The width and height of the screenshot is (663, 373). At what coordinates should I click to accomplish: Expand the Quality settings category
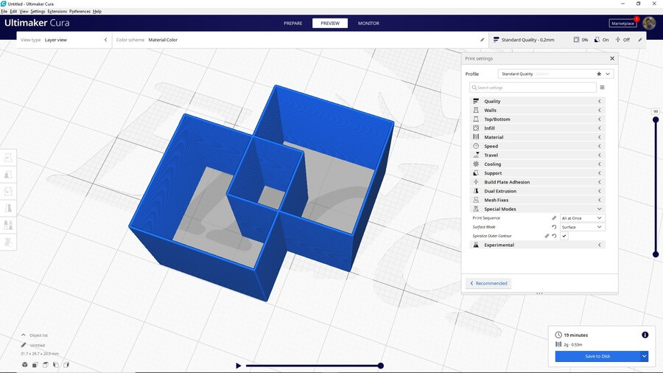click(538, 101)
